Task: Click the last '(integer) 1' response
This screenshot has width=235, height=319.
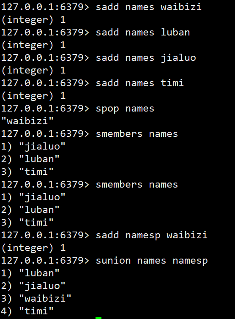Action: (x=33, y=248)
